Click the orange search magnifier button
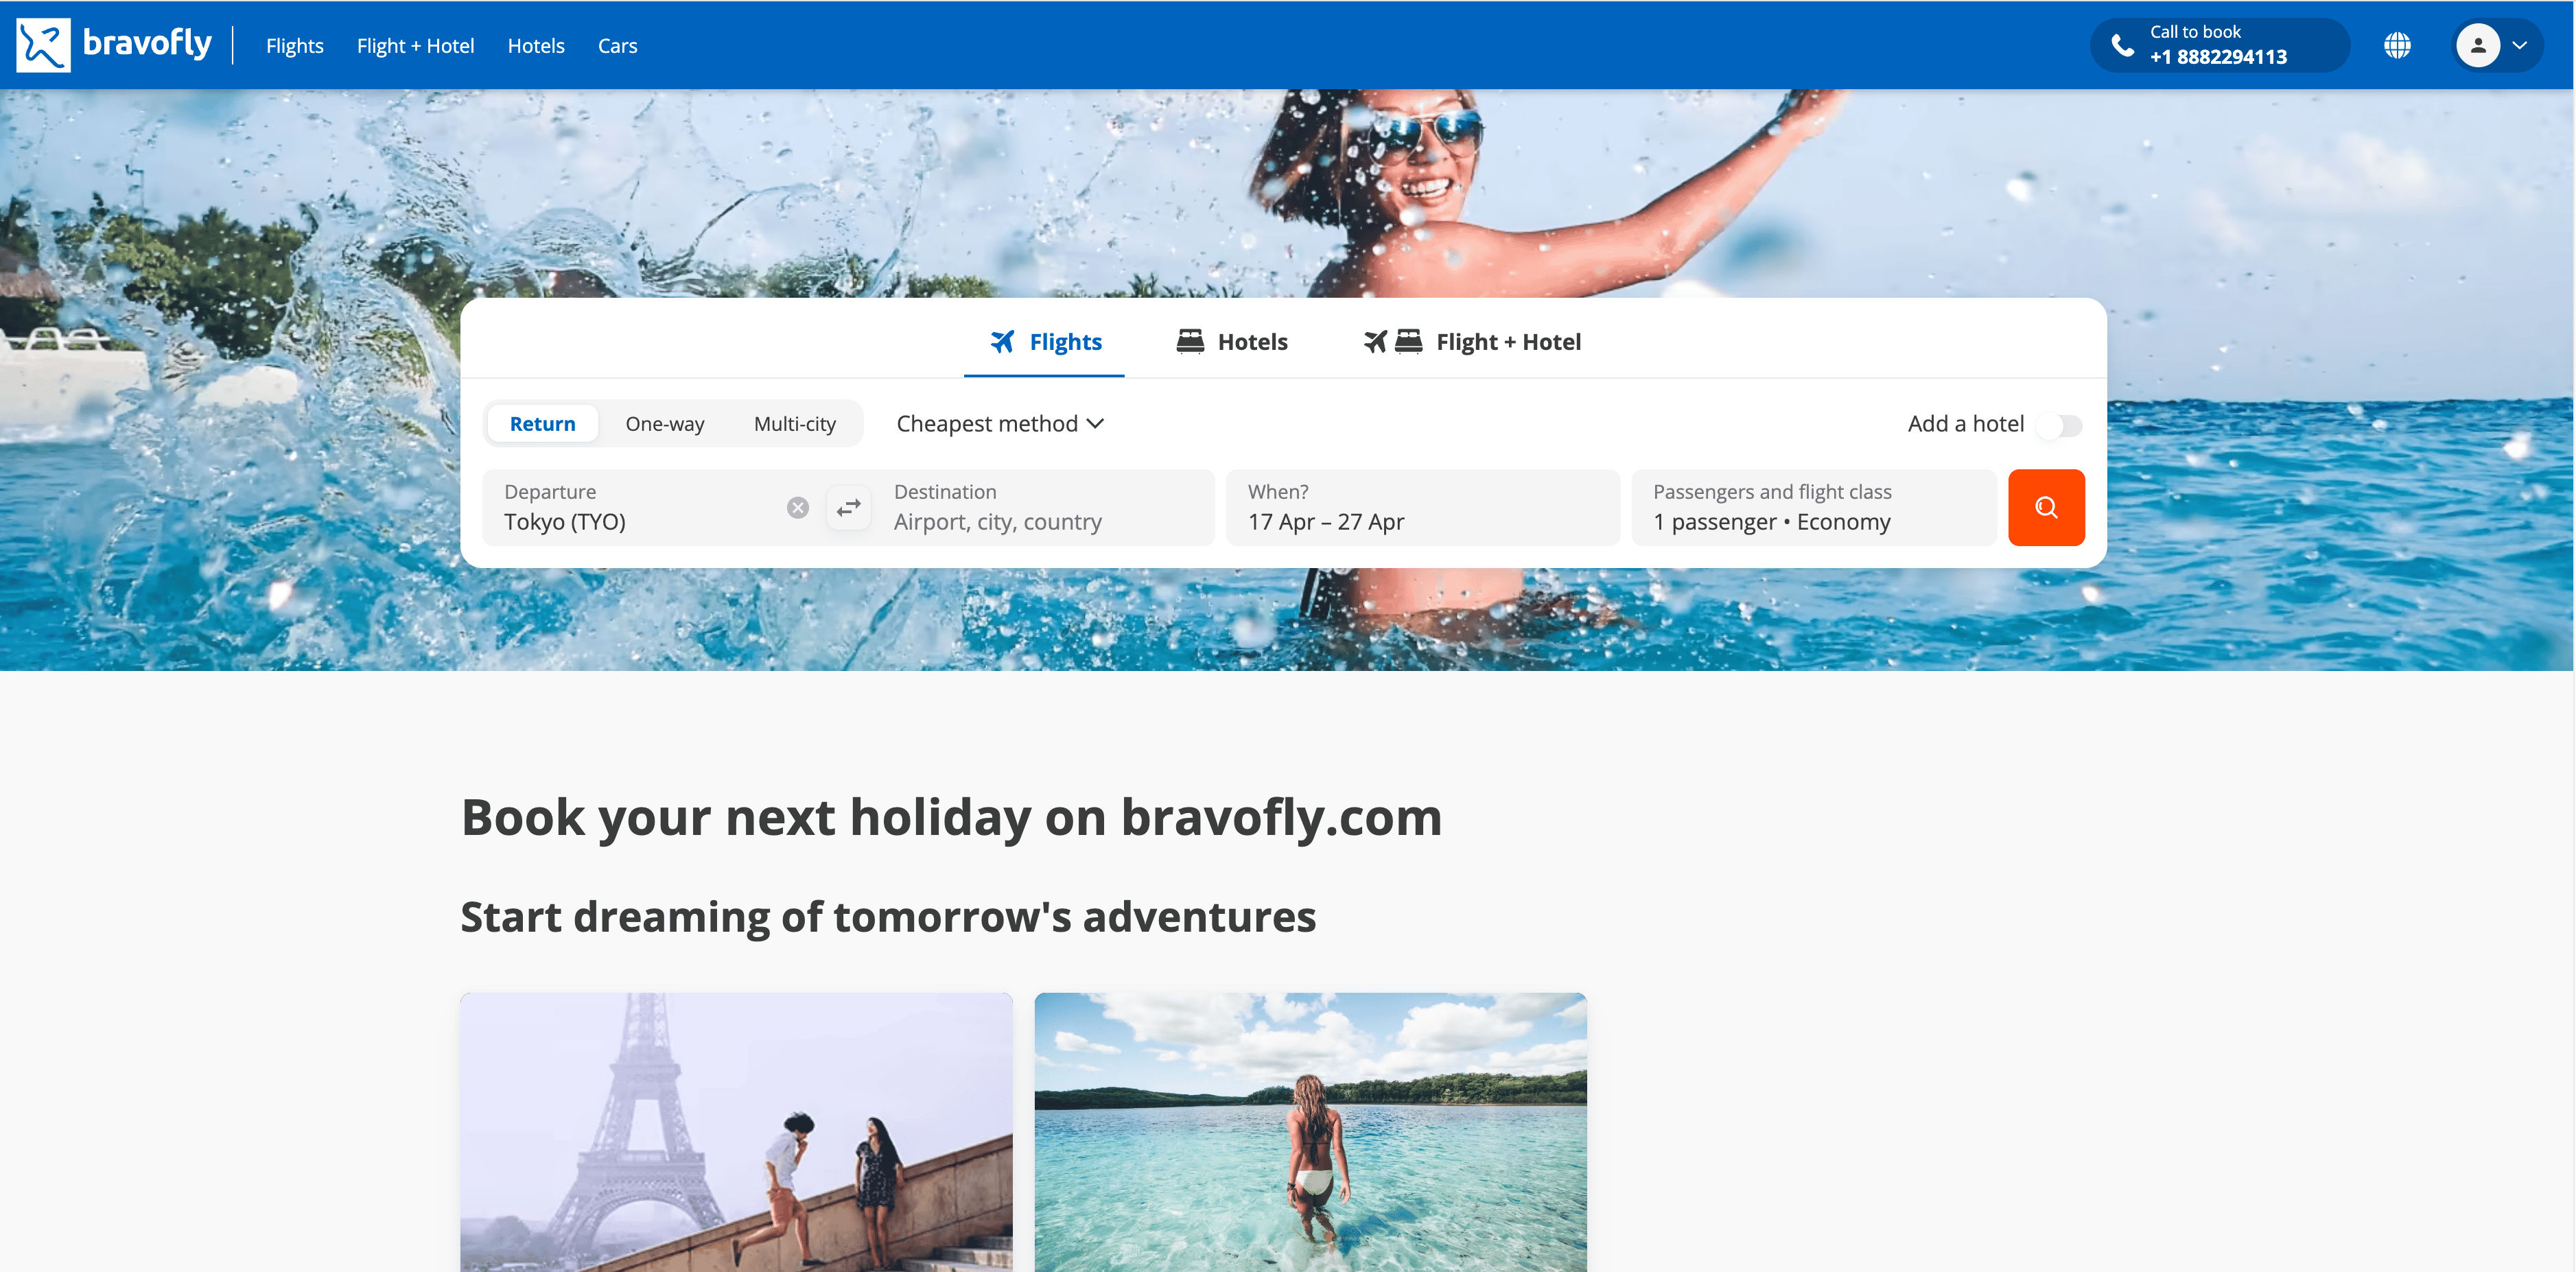Viewport: 2576px width, 1272px height. pos(2046,507)
